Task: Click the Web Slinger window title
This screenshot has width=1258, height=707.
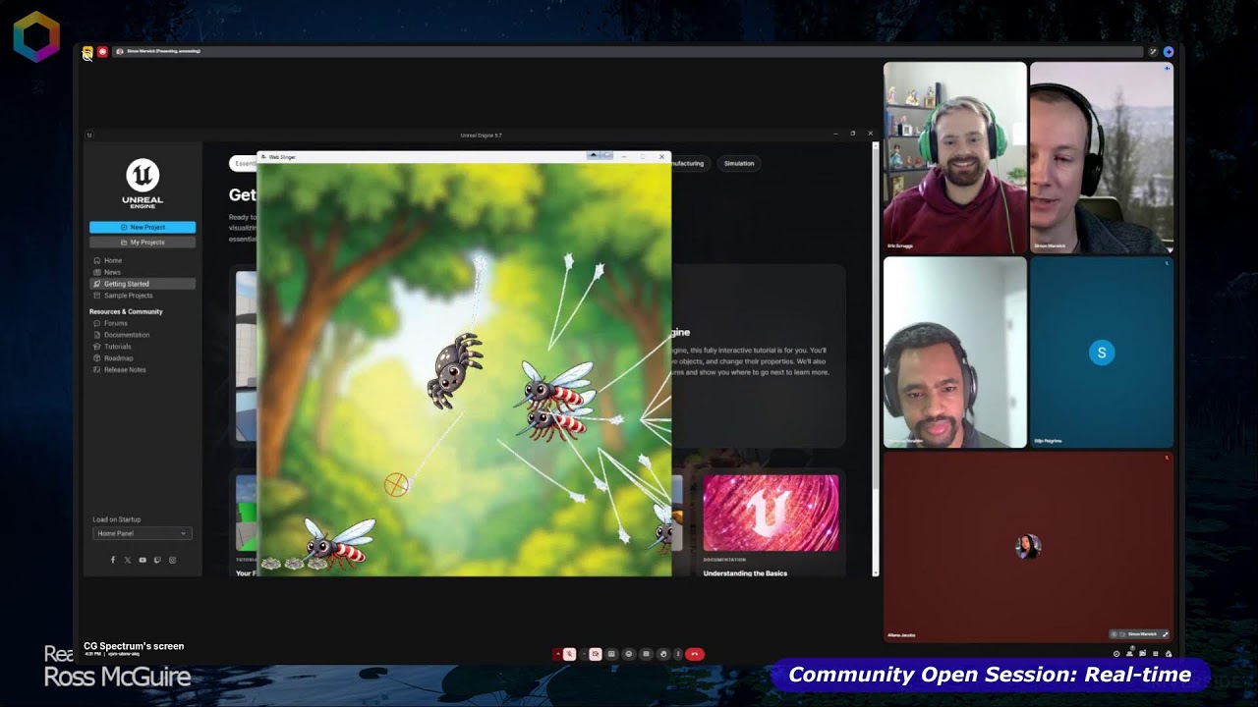Action: point(282,157)
